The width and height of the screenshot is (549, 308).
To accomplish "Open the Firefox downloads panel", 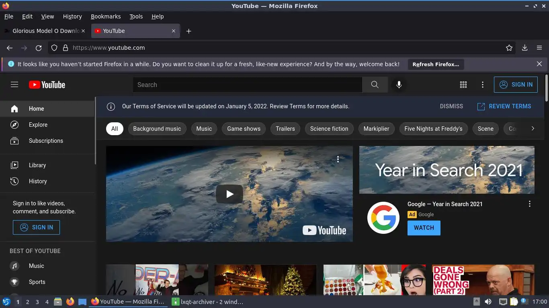I will [x=524, y=48].
